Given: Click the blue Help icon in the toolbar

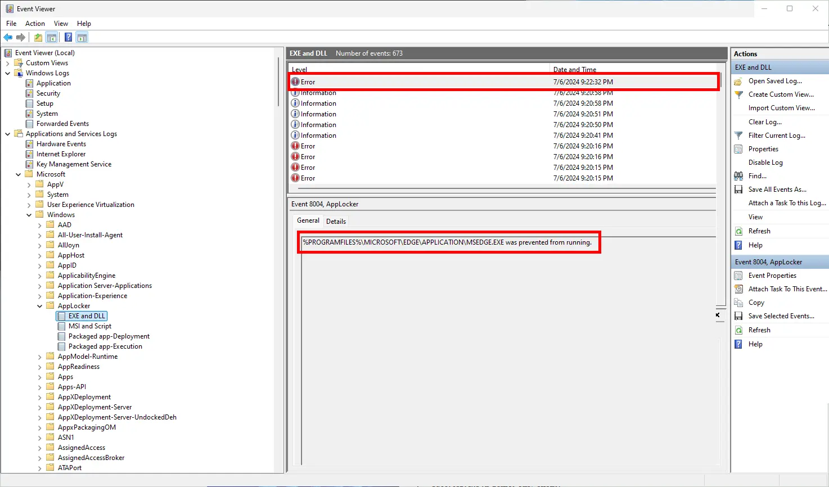Looking at the screenshot, I should coord(68,37).
